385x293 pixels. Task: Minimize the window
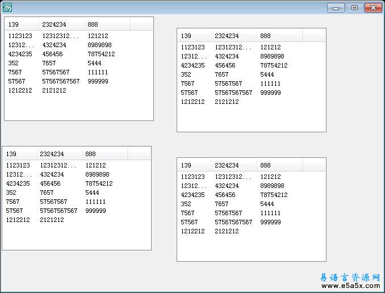336,8
